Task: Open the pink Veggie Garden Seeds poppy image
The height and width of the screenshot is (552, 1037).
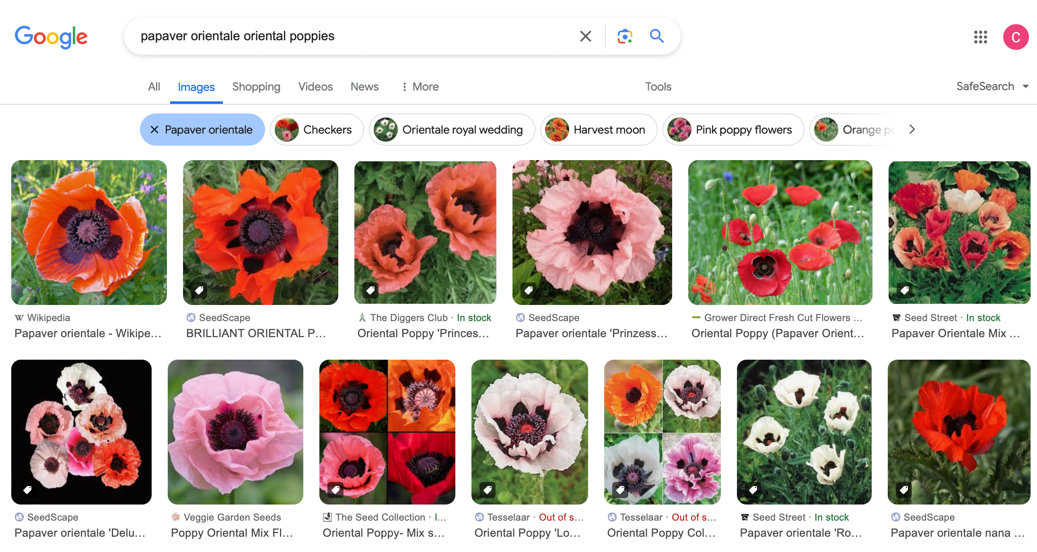Action: coord(235,432)
